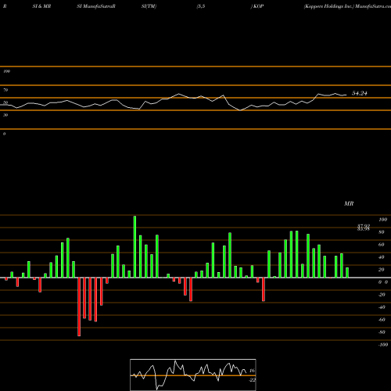This screenshot has height=391, width=391.
Task: Click the RSI axis label 50
Action: (5, 102)
